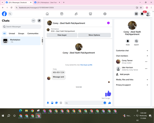Open the taskbar clock showing 12:03 AM
This screenshot has height=123, width=154.
click(x=143, y=116)
